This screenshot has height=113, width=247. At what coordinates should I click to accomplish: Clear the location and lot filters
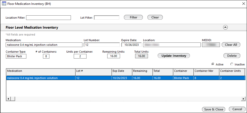click(x=155, y=17)
